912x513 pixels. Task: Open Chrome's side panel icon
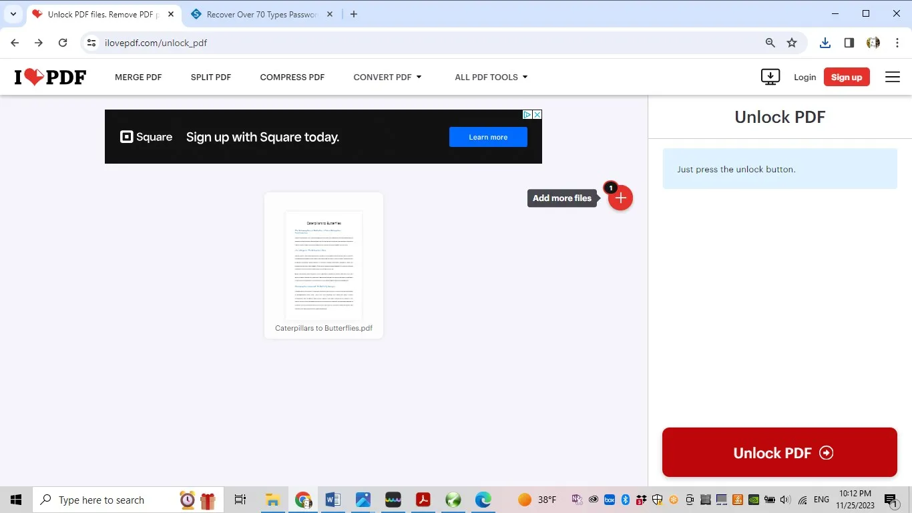click(x=849, y=43)
